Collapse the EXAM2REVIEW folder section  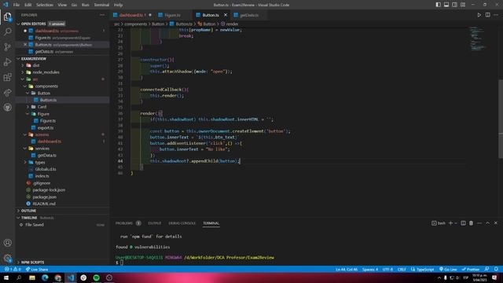coord(18,59)
